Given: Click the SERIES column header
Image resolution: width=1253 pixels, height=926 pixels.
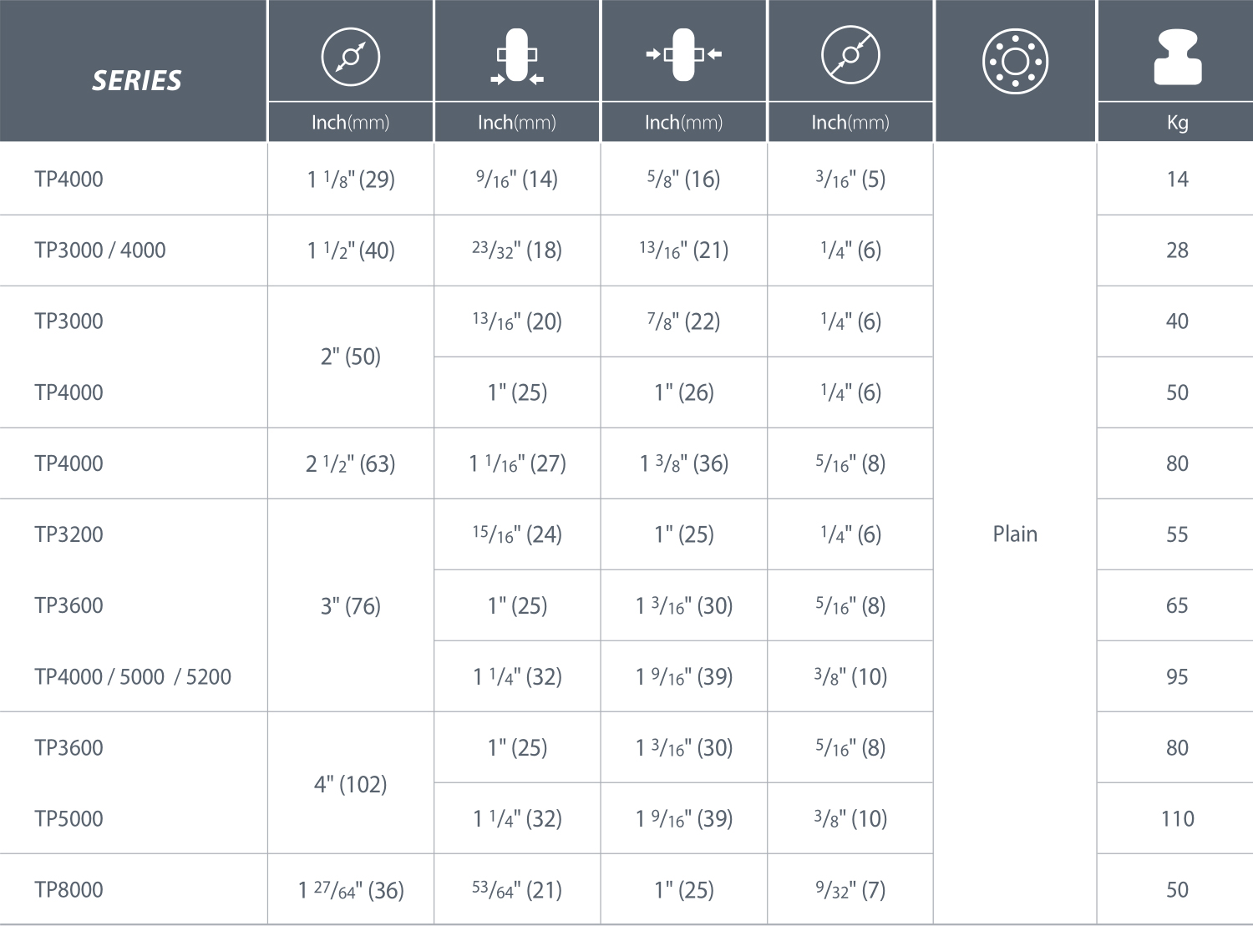Looking at the screenshot, I should (137, 80).
